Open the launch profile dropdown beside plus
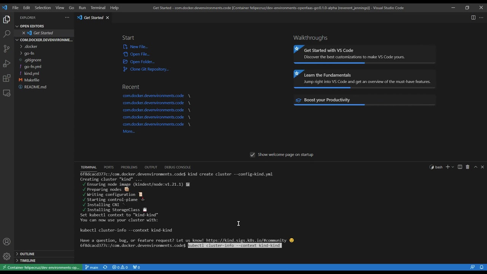 coord(453,167)
